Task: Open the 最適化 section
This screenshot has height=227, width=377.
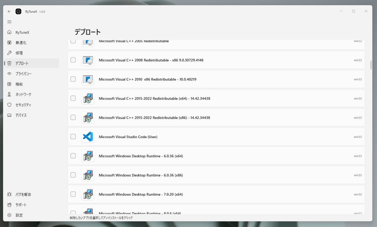Action: (31, 43)
